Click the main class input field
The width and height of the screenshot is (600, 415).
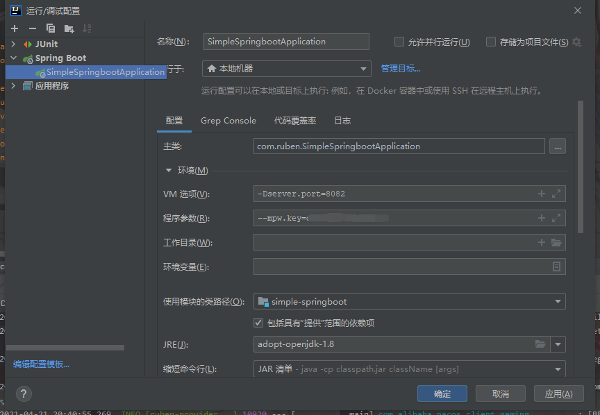[399, 146]
